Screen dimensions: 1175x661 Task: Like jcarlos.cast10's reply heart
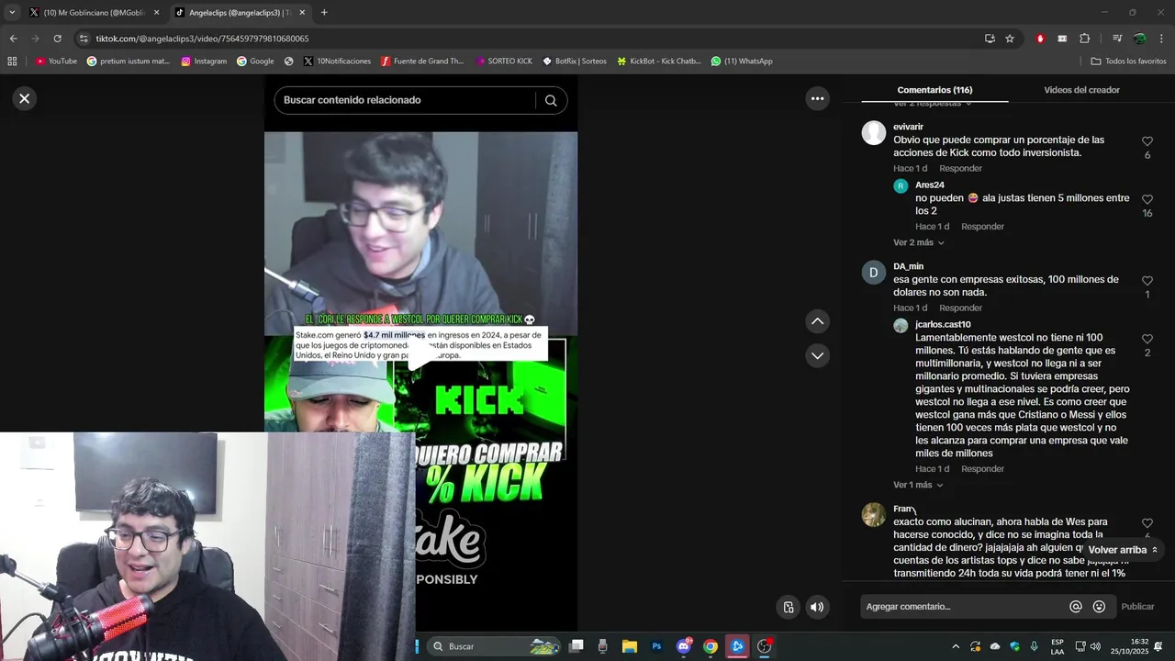pyautogui.click(x=1147, y=339)
